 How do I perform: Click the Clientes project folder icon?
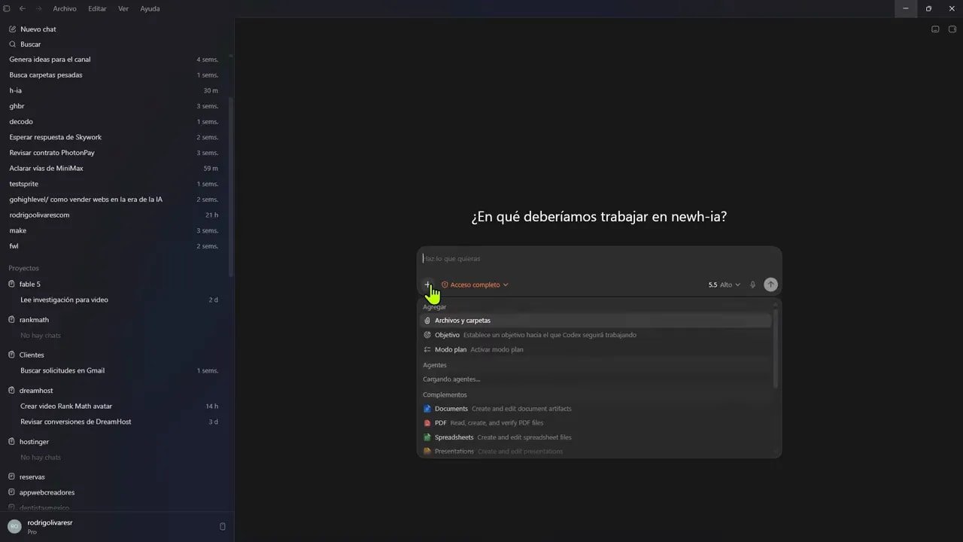tap(11, 355)
